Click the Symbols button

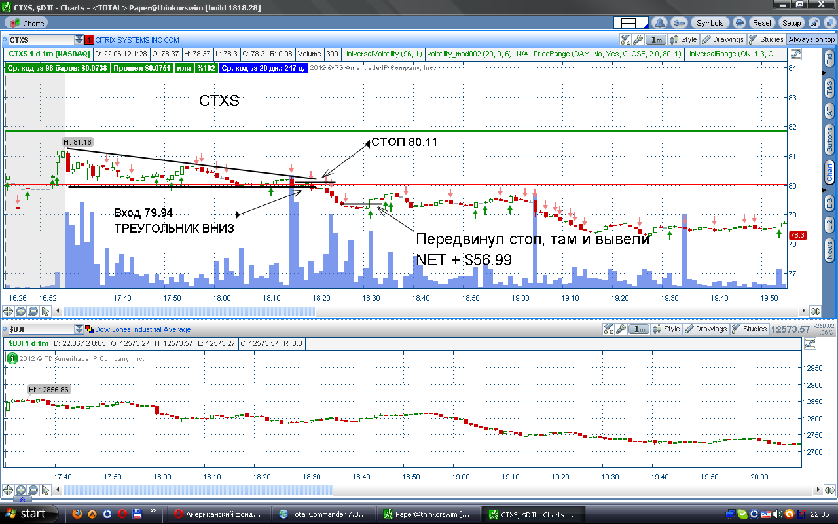point(710,23)
